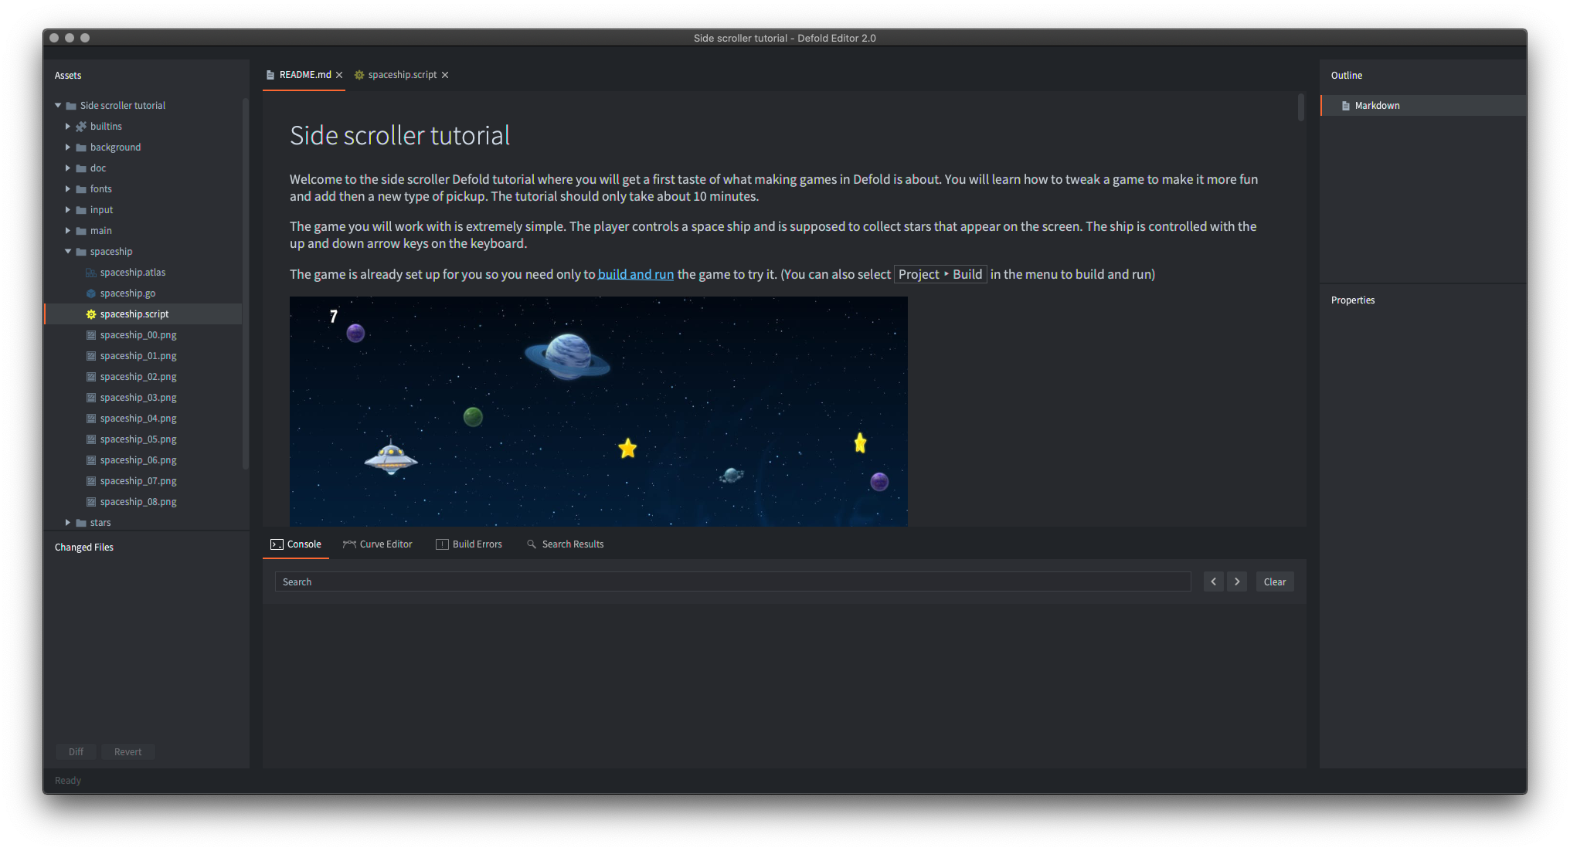Open the Search Results tab

point(565,544)
